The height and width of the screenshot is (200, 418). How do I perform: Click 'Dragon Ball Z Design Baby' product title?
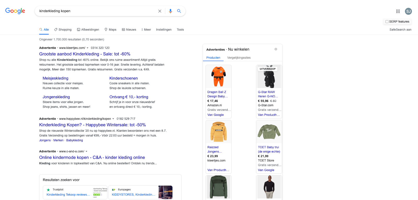(218, 94)
